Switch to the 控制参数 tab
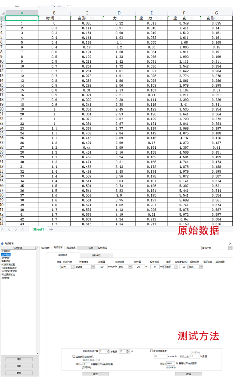Image resolution: width=233 pixels, height=380 pixels. (96, 255)
